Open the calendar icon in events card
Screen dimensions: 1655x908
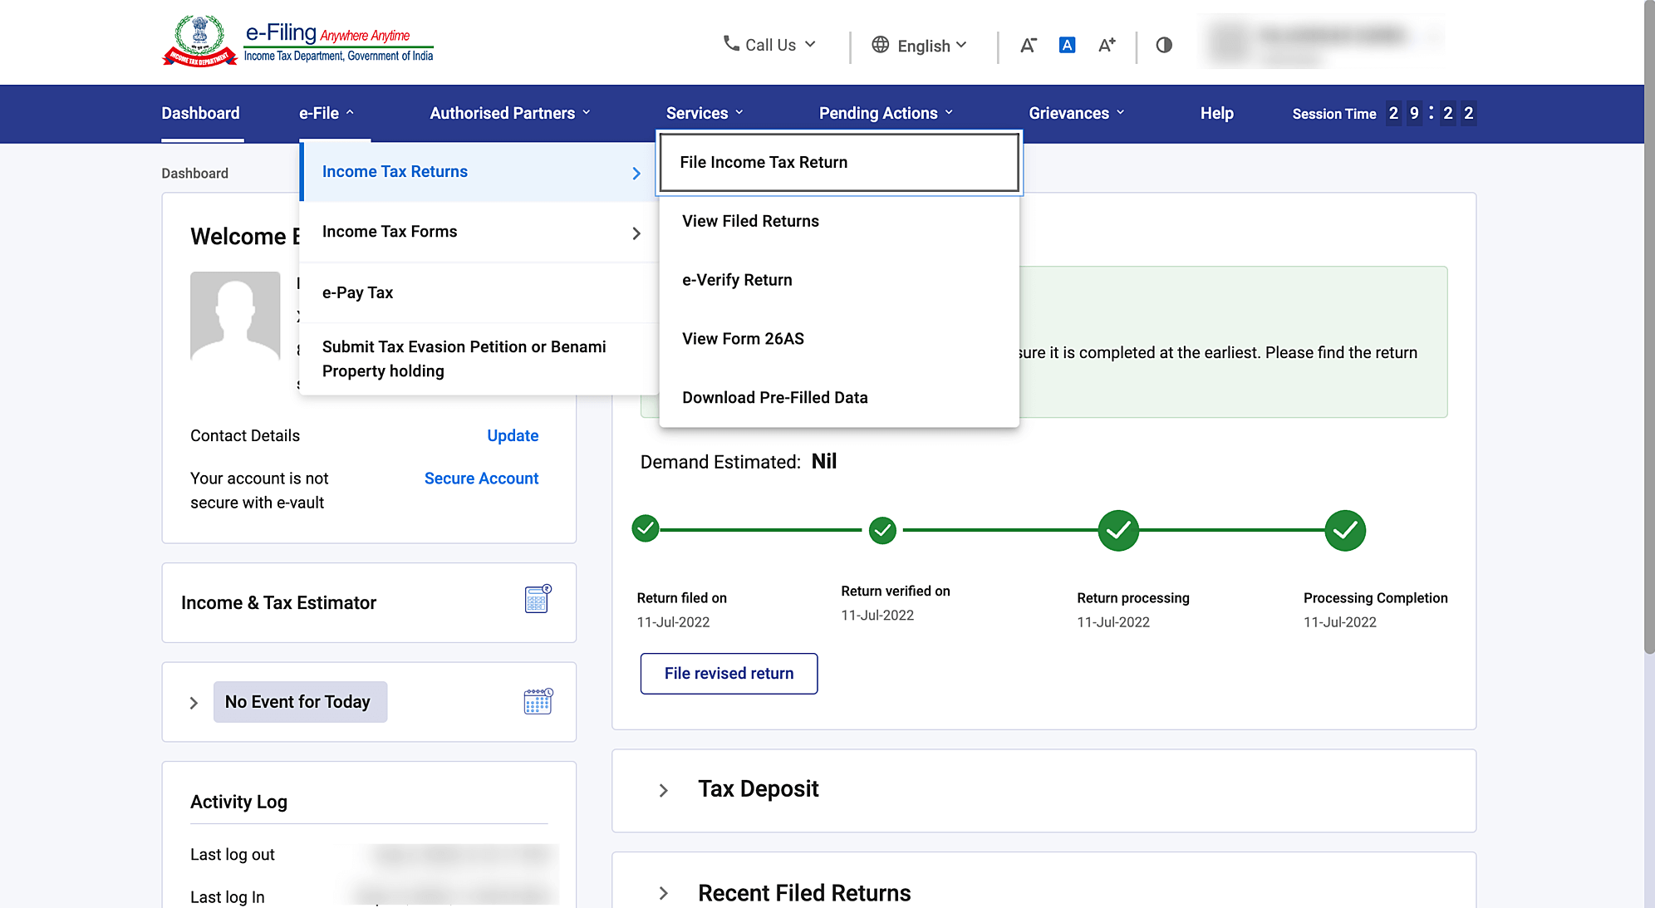point(538,701)
